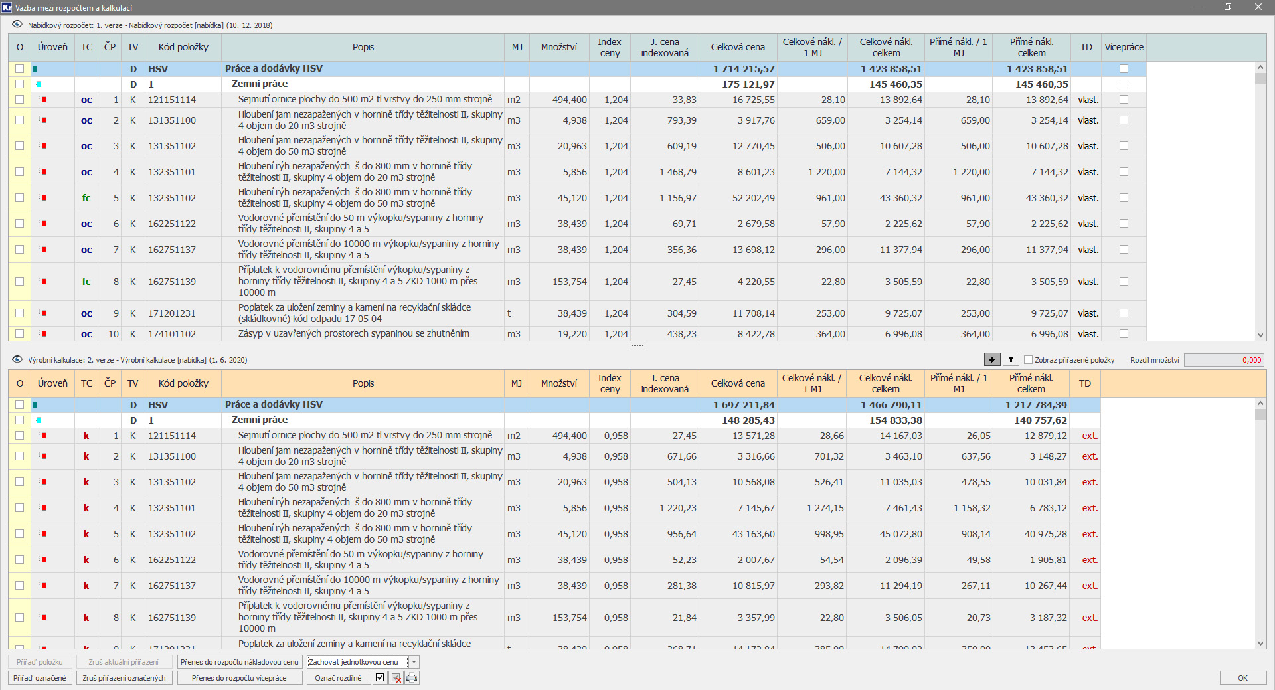Enable Zobraz přiřazené položky checkbox
Viewport: 1275px width, 690px height.
point(1028,360)
